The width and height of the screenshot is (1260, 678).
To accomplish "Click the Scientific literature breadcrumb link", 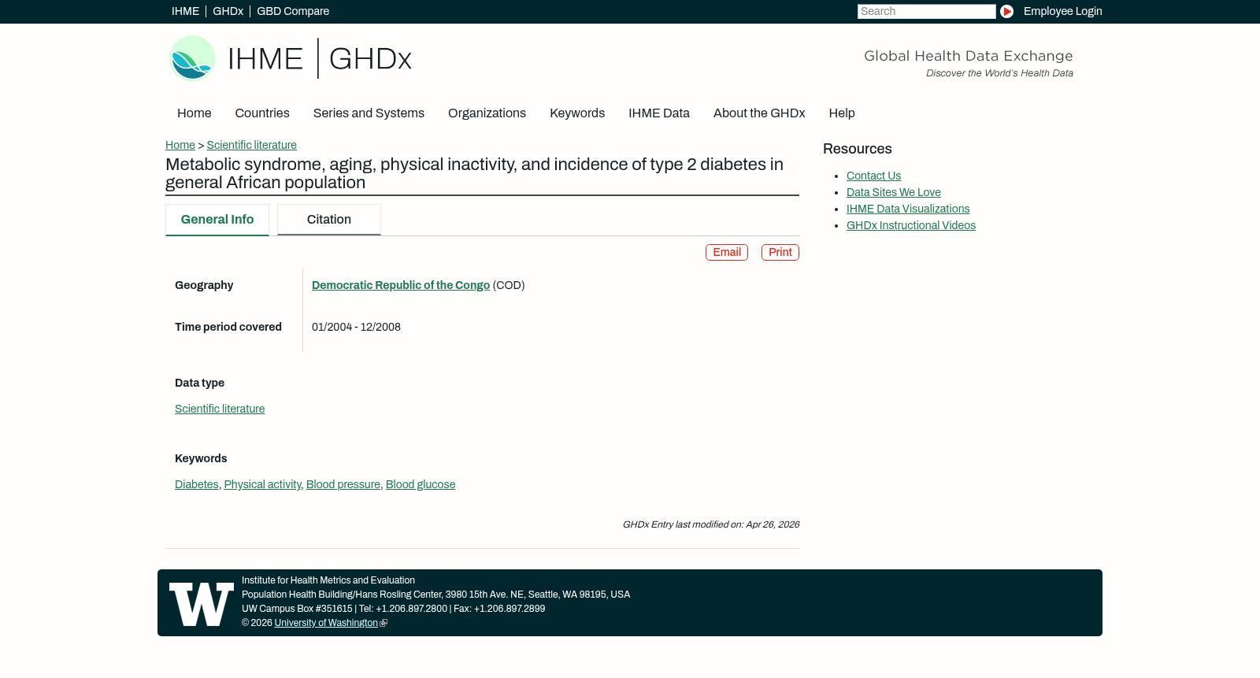I will [252, 146].
